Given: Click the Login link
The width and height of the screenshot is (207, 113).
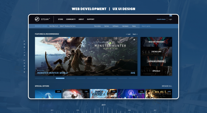Looking at the screenshot, I should (x=170, y=19).
